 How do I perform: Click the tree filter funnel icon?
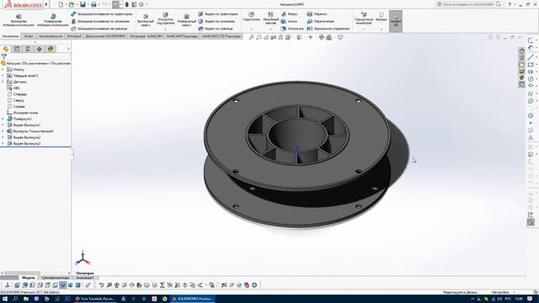click(x=3, y=56)
